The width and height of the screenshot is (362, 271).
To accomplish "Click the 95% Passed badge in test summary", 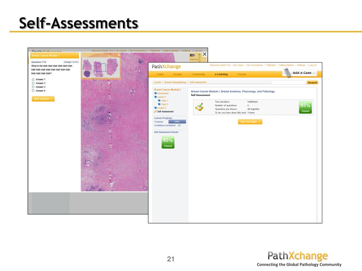I will 305,107.
